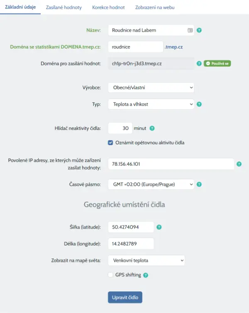Enable the GPS shifting checkbox
The height and width of the screenshot is (313, 249).
pos(110,275)
